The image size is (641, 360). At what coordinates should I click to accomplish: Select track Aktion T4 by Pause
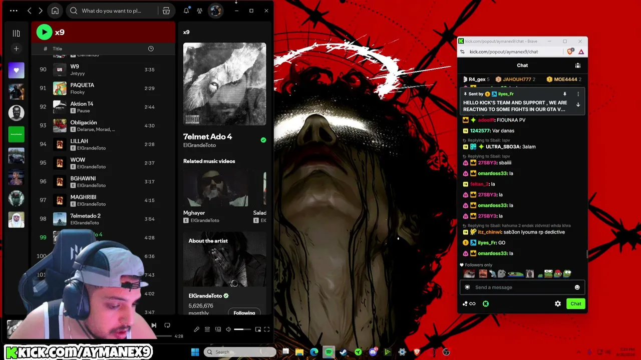(x=103, y=107)
